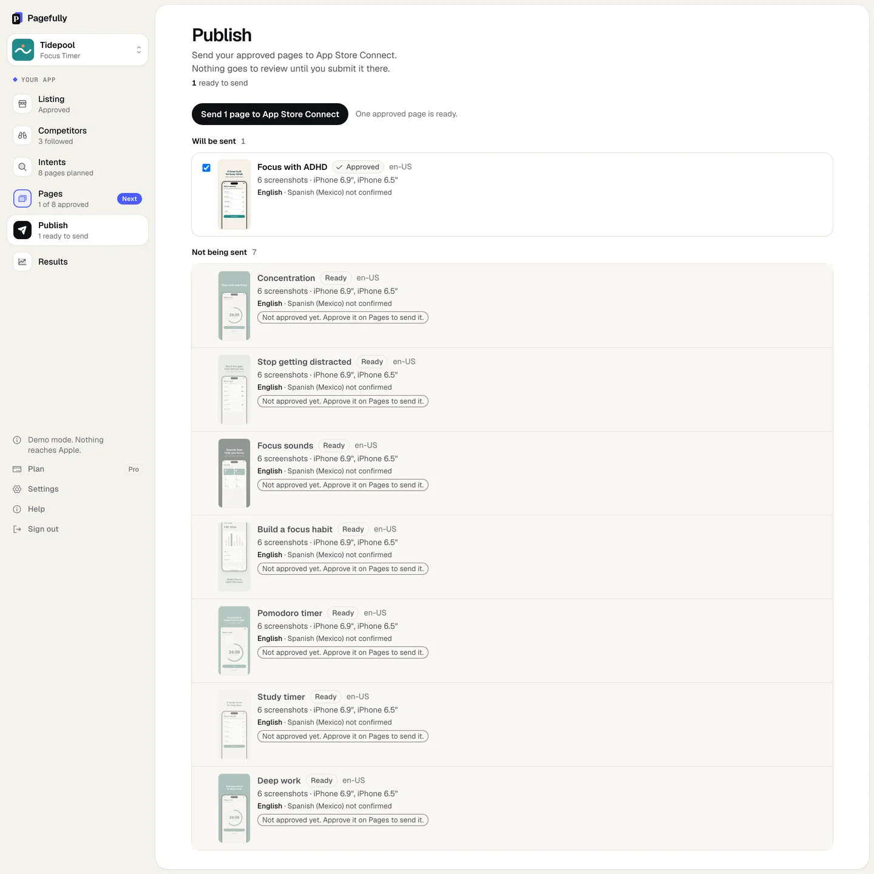Viewport: 874px width, 874px height.
Task: Sign out of Pagefully
Action: 43,529
